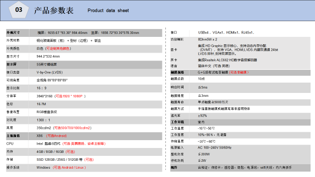Screen dimensions: 315x177
Task: Click the accessories text containing "wifi天线"
Action: [245, 167]
